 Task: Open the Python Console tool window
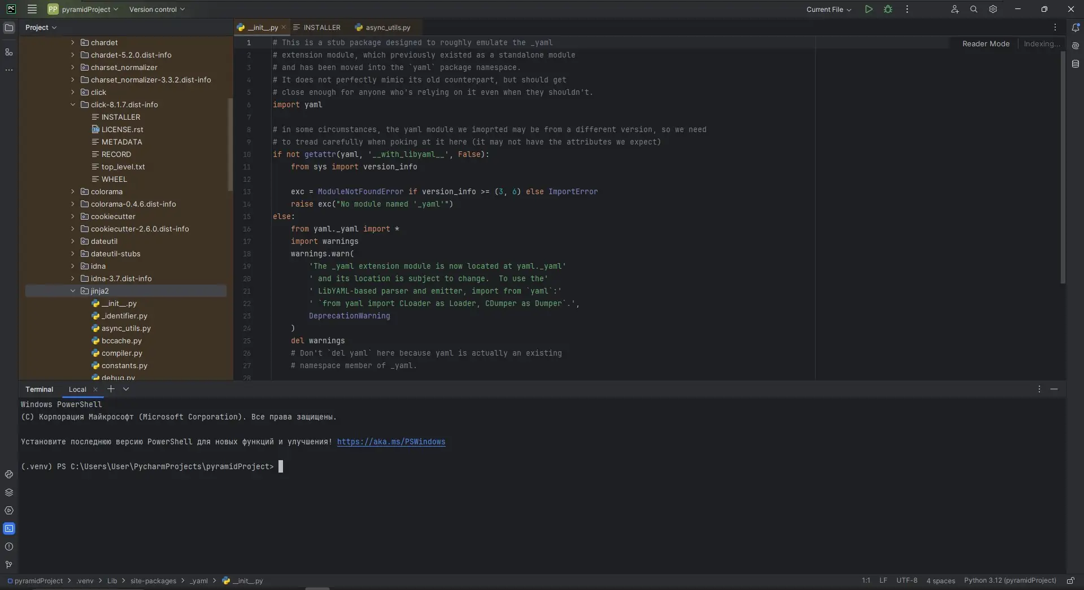point(9,474)
